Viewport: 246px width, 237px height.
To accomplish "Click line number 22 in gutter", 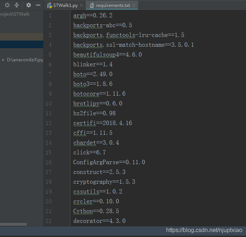I will tap(49, 221).
